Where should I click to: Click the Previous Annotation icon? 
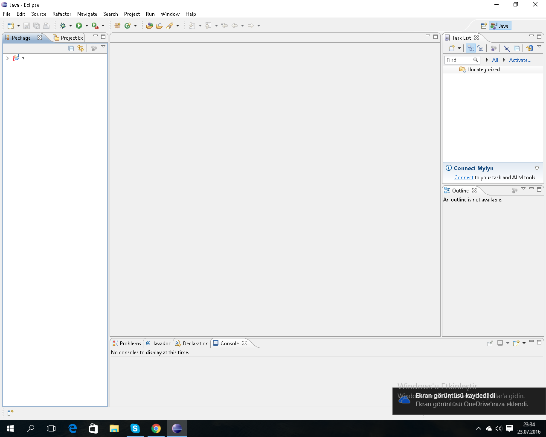pyautogui.click(x=208, y=26)
